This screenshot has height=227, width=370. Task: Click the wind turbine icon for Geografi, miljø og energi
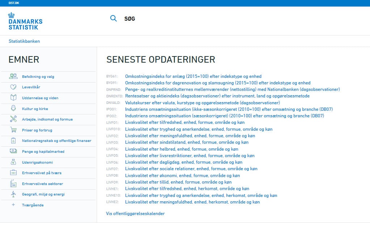click(14, 194)
